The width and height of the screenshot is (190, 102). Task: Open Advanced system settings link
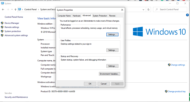[16, 35]
